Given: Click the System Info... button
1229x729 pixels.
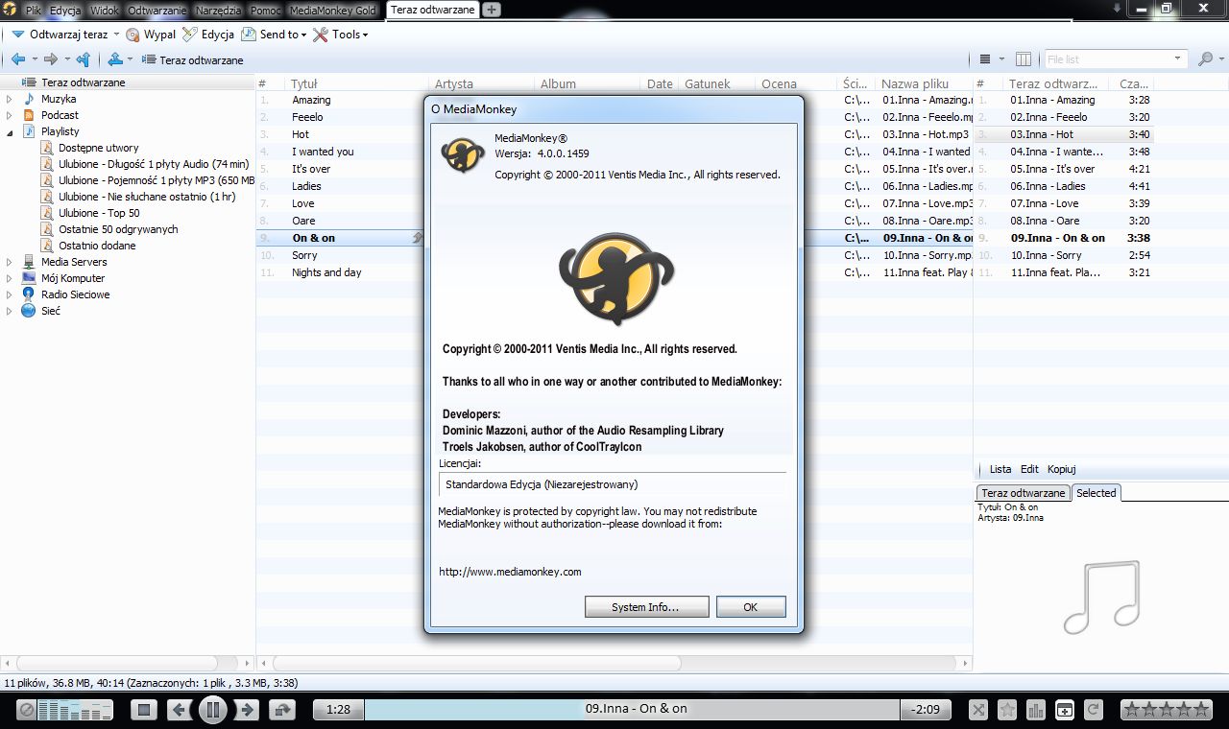Looking at the screenshot, I should [x=646, y=607].
